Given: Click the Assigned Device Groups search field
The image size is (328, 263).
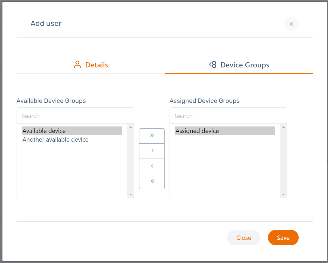Looking at the screenshot, I should (x=228, y=116).
